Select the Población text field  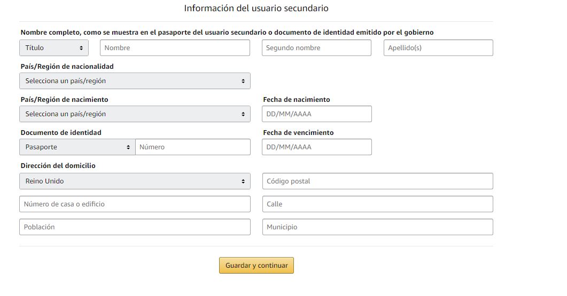click(x=135, y=227)
